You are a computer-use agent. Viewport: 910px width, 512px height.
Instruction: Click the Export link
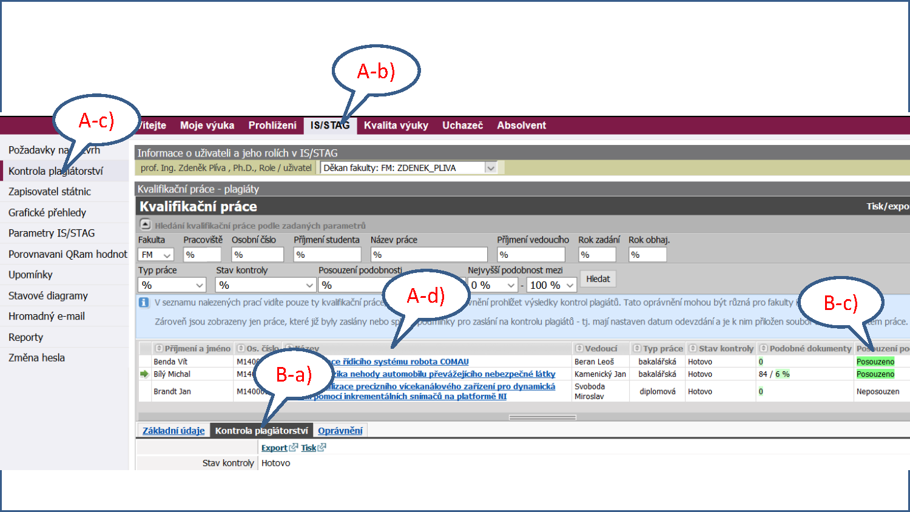click(x=274, y=448)
